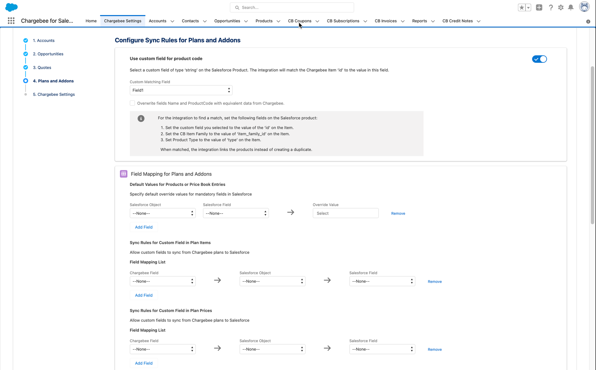Open the Setup gear icon
Viewport: 596px width, 370px height.
pyautogui.click(x=560, y=8)
